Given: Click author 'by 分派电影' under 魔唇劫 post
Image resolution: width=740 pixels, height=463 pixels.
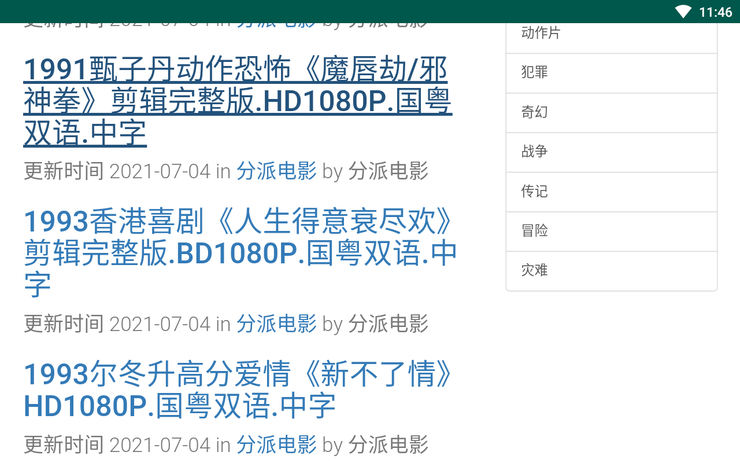Looking at the screenshot, I should pos(375,171).
